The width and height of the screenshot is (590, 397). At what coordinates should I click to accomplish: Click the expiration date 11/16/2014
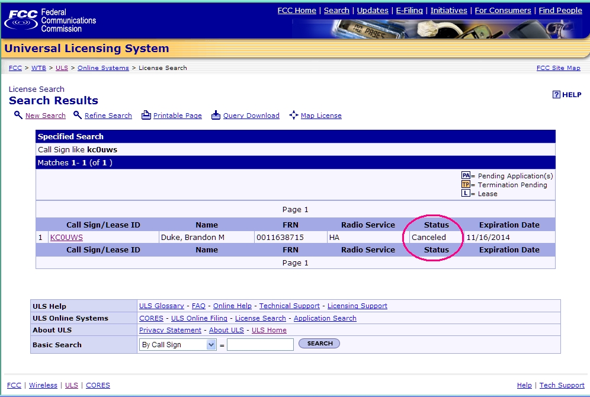[x=488, y=238]
